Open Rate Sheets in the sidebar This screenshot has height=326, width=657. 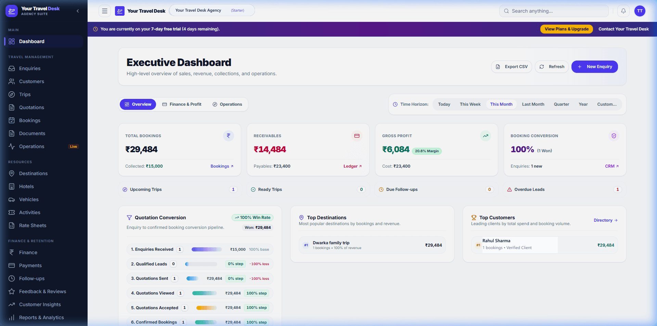(44, 225)
